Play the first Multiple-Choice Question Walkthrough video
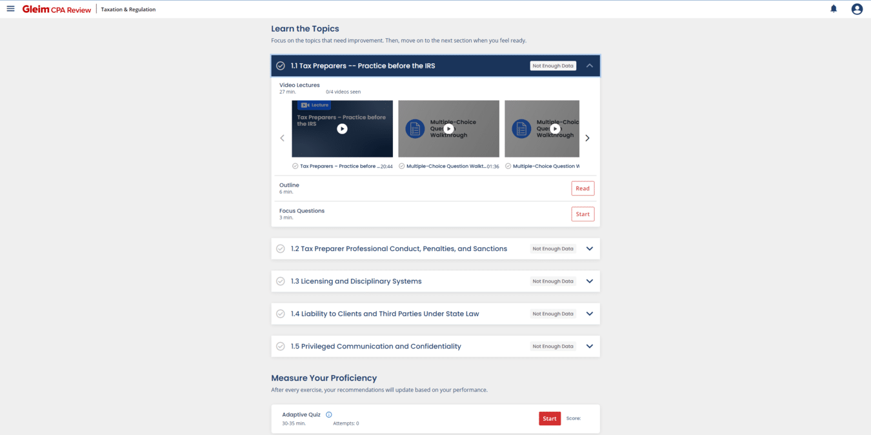Screen dimensions: 871x435 click(x=448, y=128)
